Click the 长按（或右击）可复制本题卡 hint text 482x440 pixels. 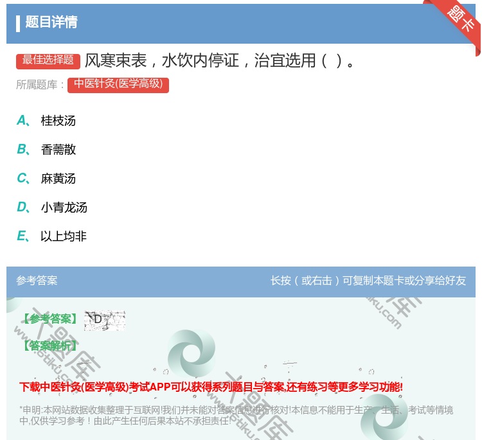point(368,281)
